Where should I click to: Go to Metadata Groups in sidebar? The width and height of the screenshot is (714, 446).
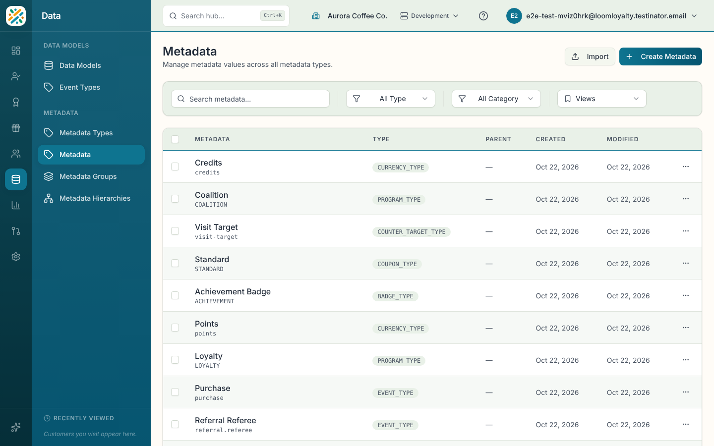(91, 176)
